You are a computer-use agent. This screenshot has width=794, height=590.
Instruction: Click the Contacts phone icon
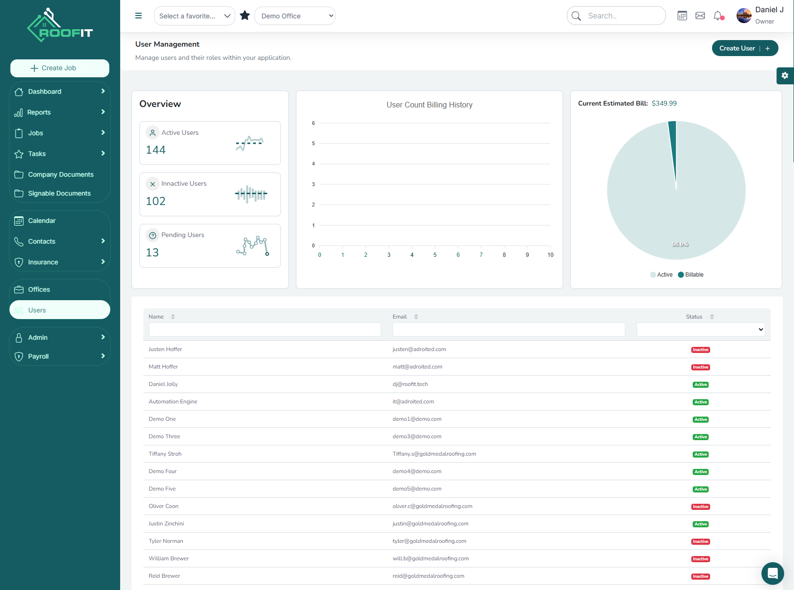click(x=19, y=241)
